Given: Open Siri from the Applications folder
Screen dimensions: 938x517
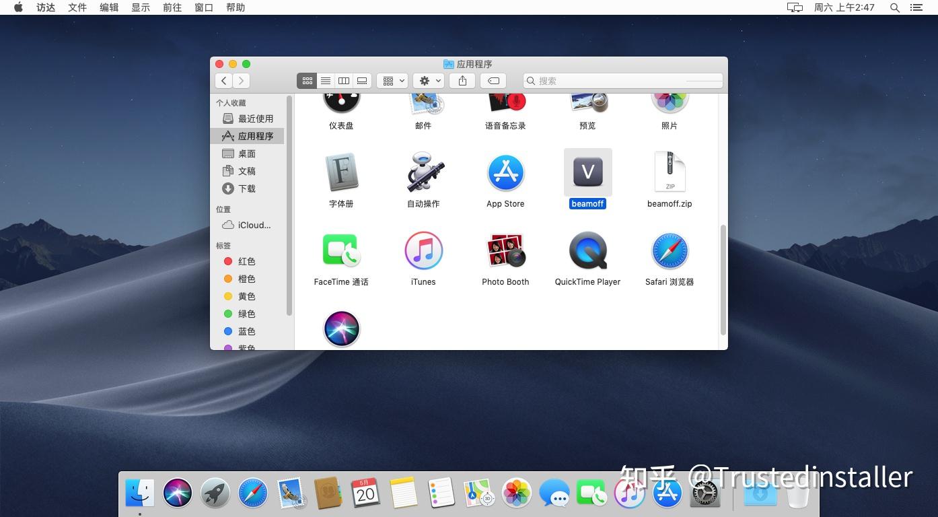Looking at the screenshot, I should pyautogui.click(x=341, y=328).
